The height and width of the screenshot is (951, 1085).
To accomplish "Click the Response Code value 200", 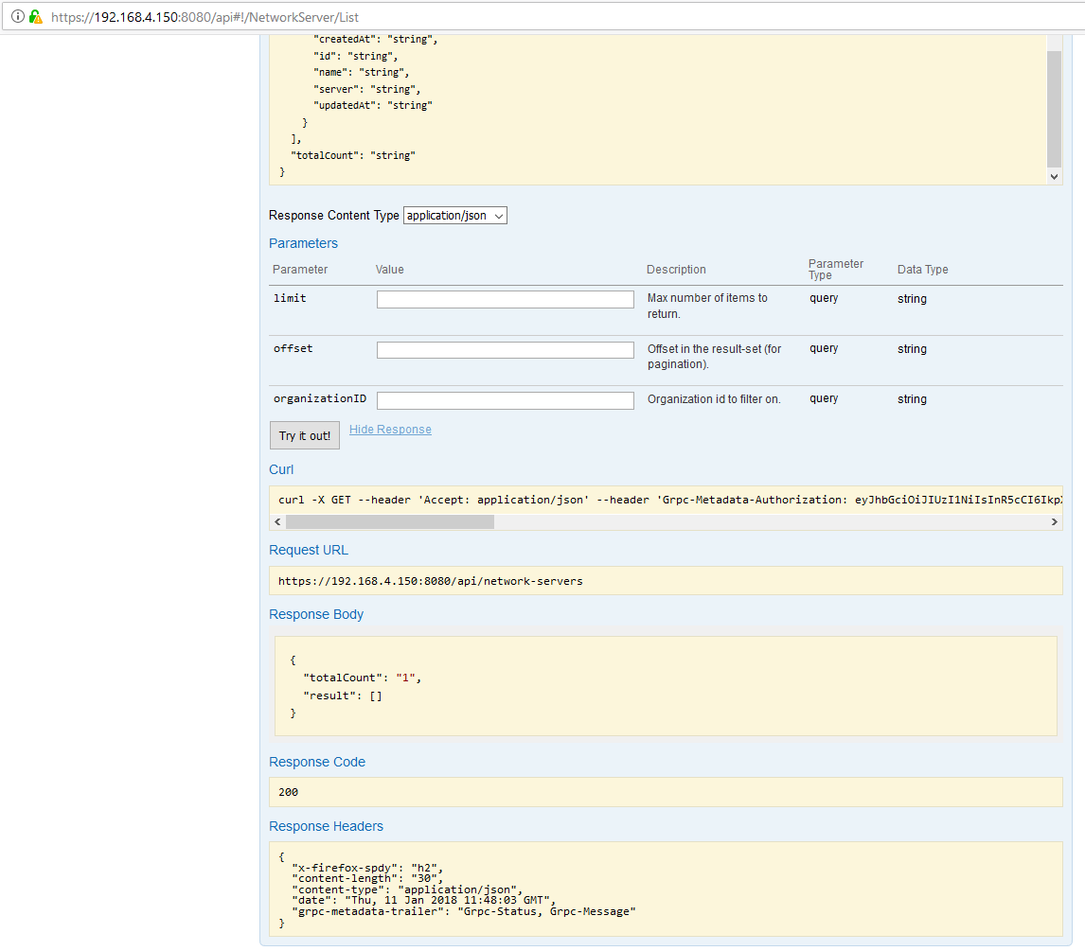I will (x=289, y=792).
